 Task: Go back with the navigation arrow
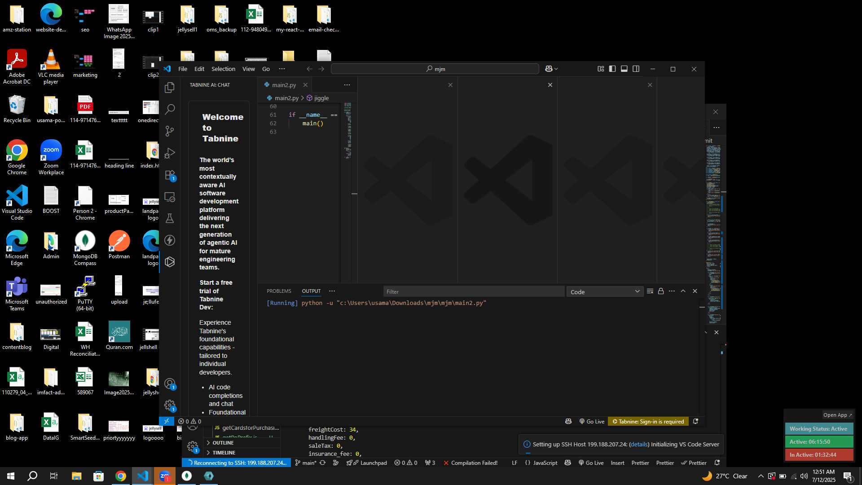pyautogui.click(x=309, y=69)
